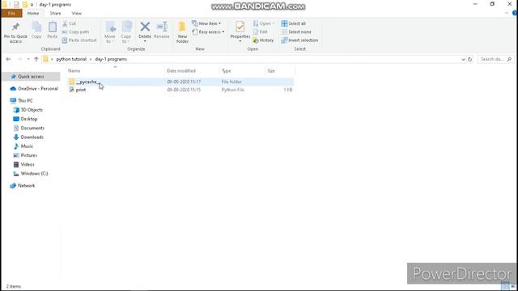Refresh the current folder view
Viewport: 518px width, 291px height.
tap(469, 59)
